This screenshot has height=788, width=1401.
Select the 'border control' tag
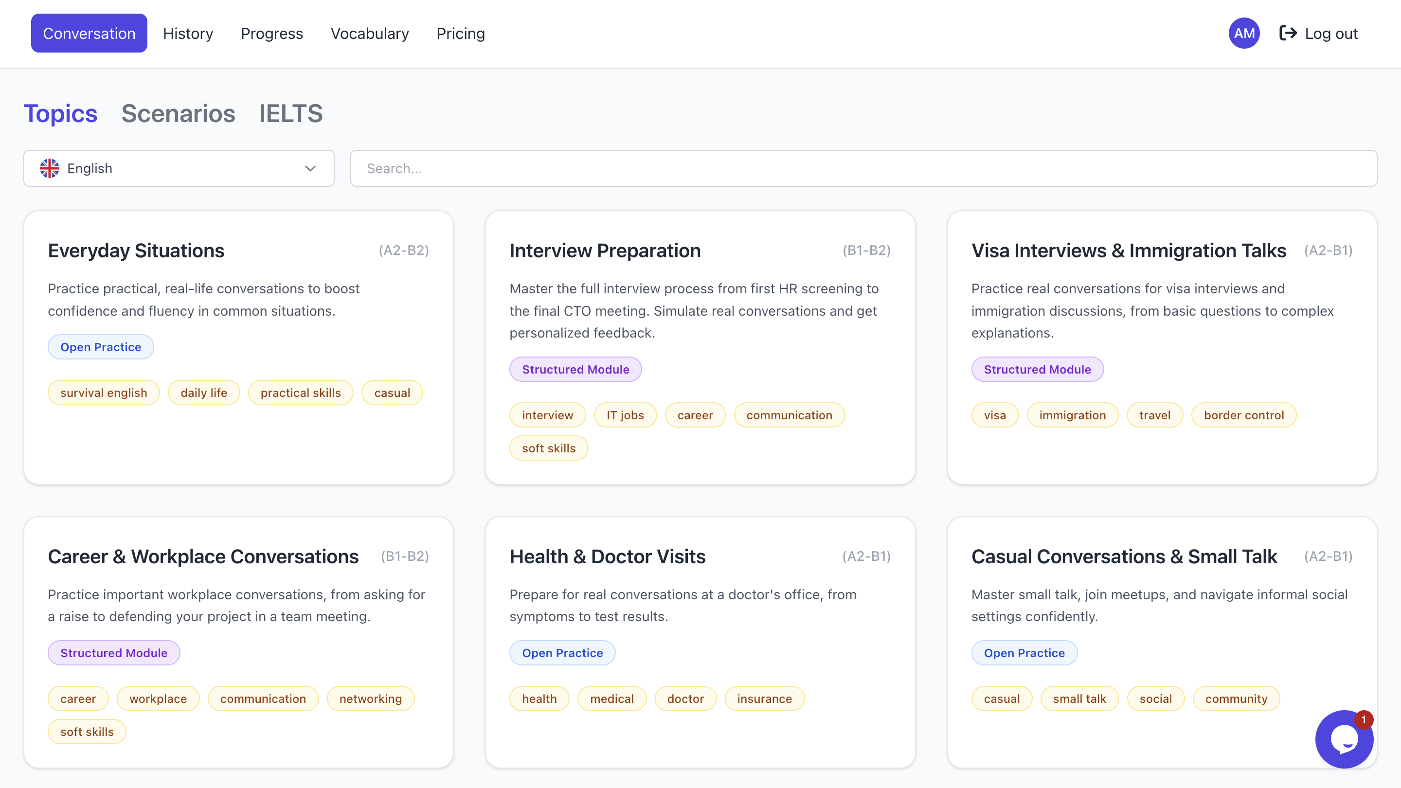point(1243,415)
